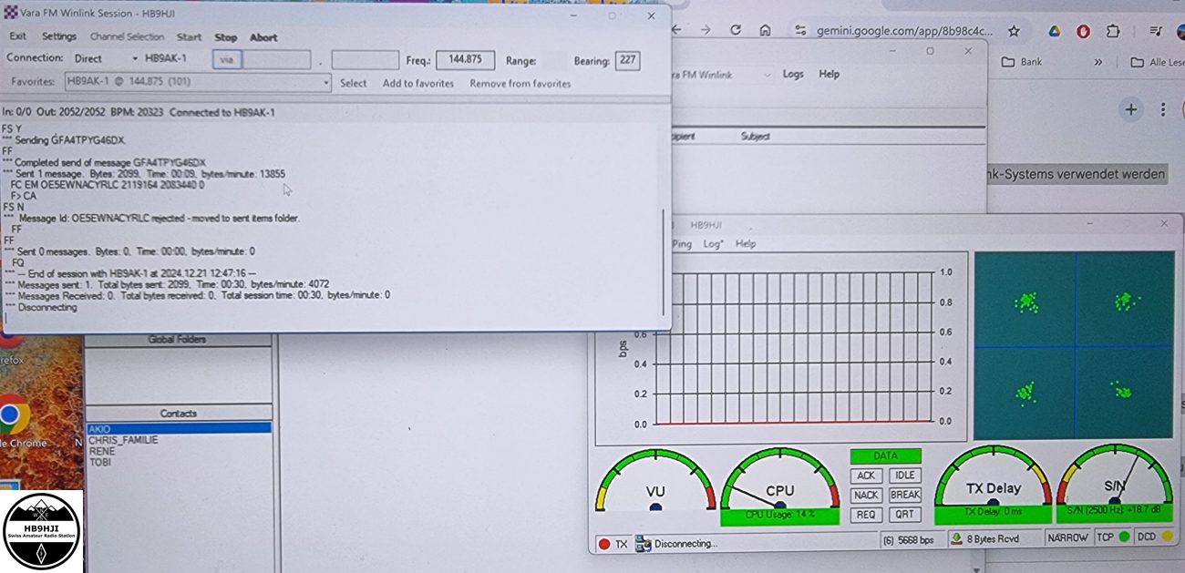Screen dimensions: 1185x573
Task: Open the Chrome extensions puzzle icon
Action: pos(1113,31)
